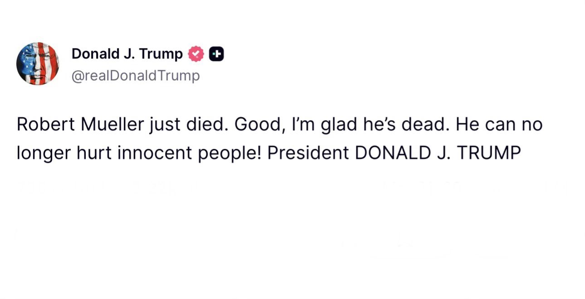
Task: Click the word "Good," in the post
Action: (259, 124)
